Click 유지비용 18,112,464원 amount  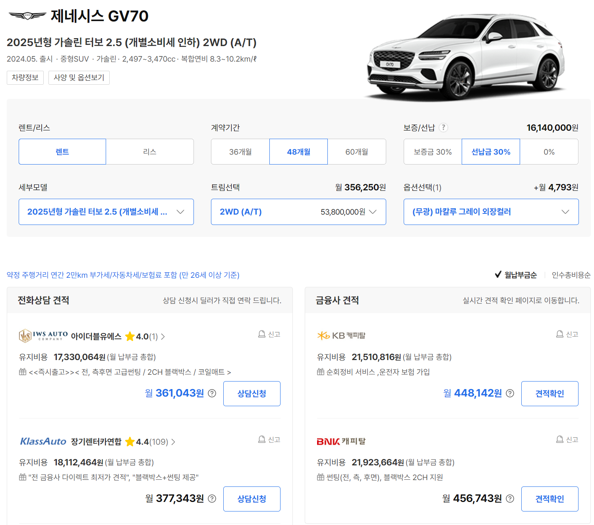point(78,462)
